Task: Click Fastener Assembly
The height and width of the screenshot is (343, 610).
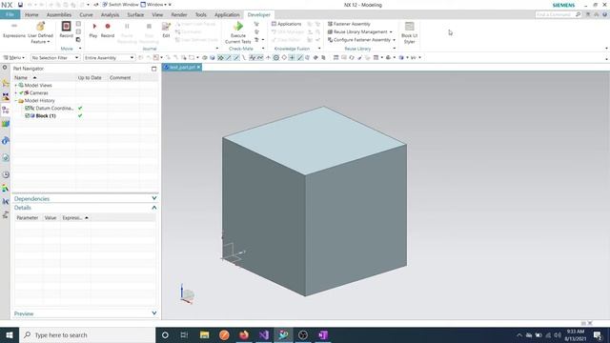Action: click(x=349, y=24)
